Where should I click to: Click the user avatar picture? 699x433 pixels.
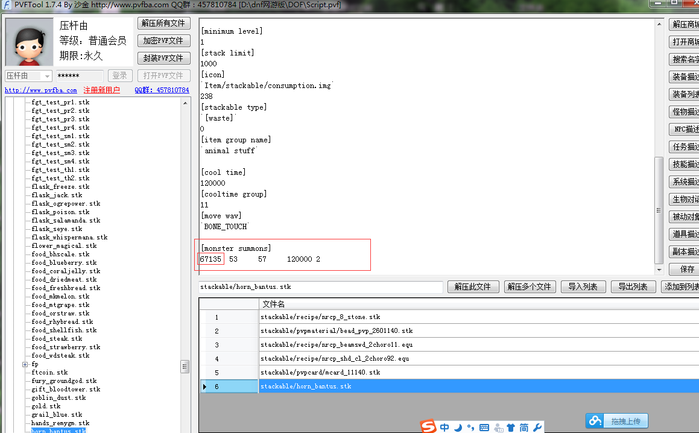[29, 42]
